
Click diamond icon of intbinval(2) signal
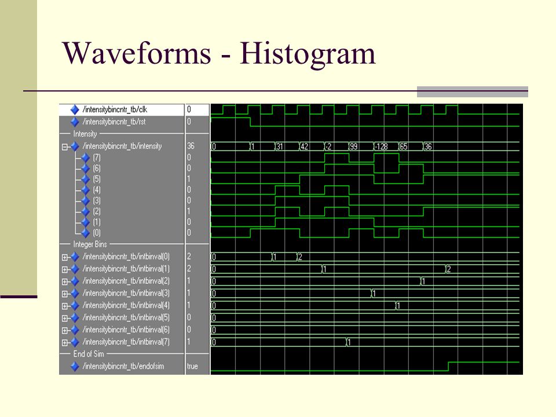[x=75, y=281]
